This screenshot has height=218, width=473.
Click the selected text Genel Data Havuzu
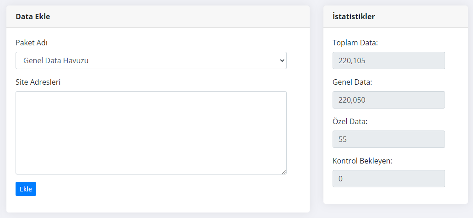coord(56,60)
